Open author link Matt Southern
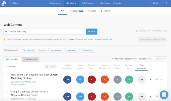The height and width of the screenshot is (101, 171). tap(19, 99)
